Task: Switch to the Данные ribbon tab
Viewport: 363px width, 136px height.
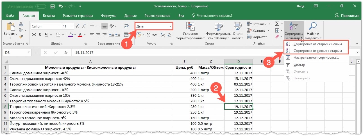Action: click(130, 16)
